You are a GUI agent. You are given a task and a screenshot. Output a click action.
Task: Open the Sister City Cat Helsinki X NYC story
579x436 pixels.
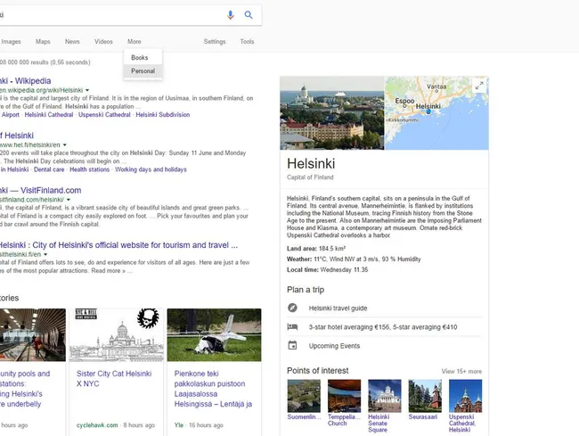click(114, 378)
